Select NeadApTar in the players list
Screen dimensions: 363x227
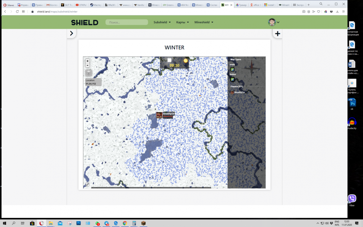[x=238, y=92]
